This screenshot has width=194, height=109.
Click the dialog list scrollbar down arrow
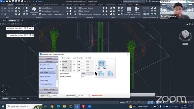[x=57, y=86]
